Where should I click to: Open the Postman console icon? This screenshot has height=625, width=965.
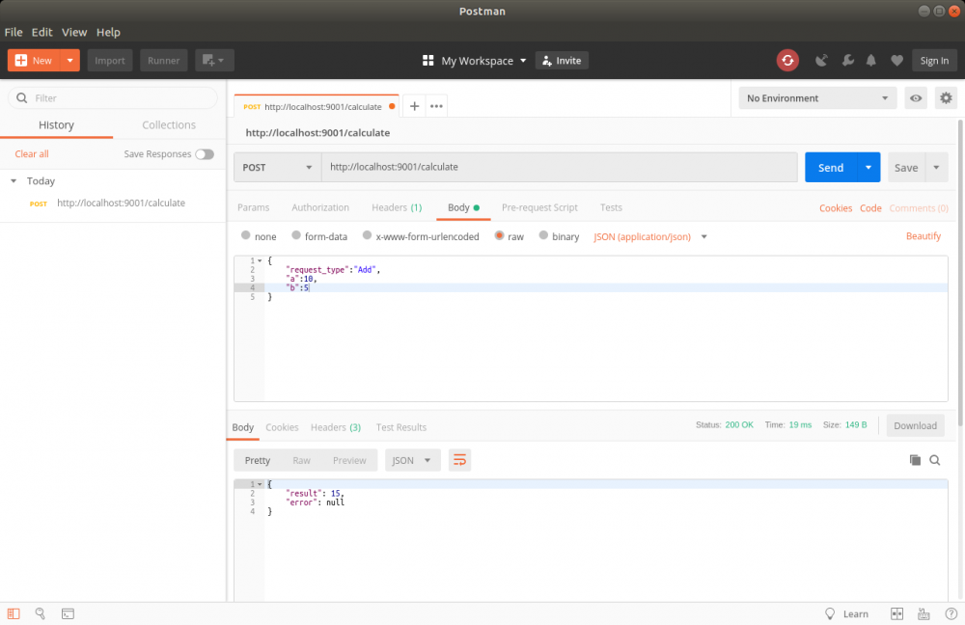click(x=68, y=613)
